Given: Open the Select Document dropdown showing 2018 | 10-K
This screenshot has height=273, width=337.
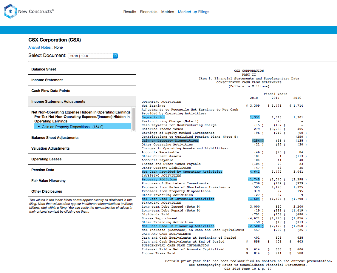Looking at the screenshot, I should coord(93,56).
